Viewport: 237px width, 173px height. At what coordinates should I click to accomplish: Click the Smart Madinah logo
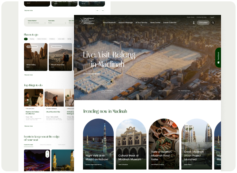[x=87, y=21]
